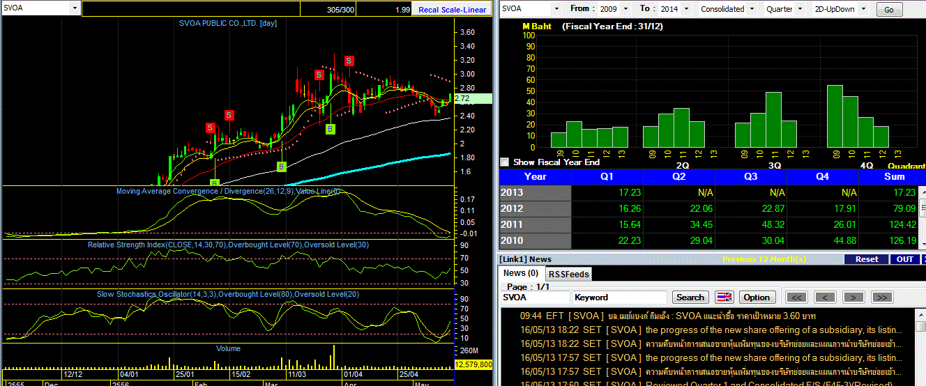This screenshot has height=386, width=926.
Task: Select the Q2 column header
Action: tap(679, 177)
